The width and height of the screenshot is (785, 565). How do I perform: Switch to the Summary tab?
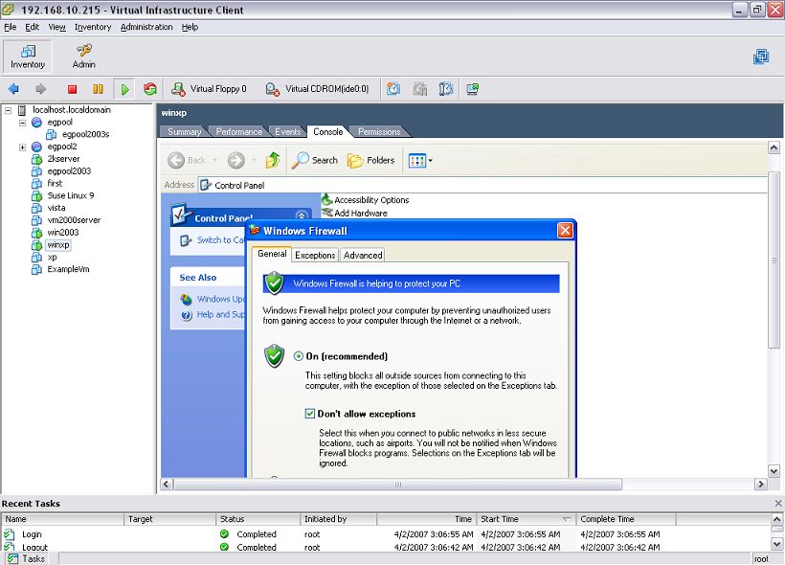click(x=184, y=132)
